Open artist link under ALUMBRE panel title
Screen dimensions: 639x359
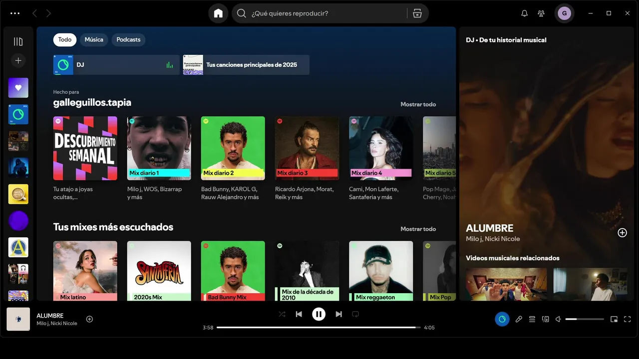493,239
